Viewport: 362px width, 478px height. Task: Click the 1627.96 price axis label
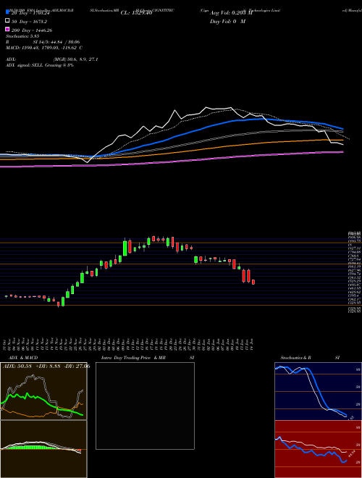(355, 270)
